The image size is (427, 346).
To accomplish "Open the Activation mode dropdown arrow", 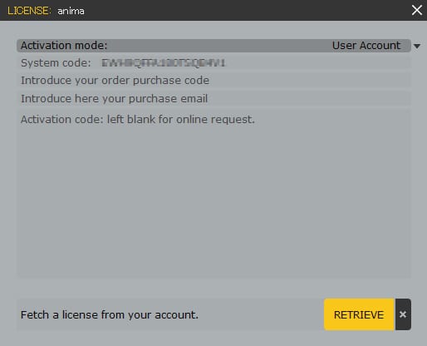I will [x=417, y=46].
